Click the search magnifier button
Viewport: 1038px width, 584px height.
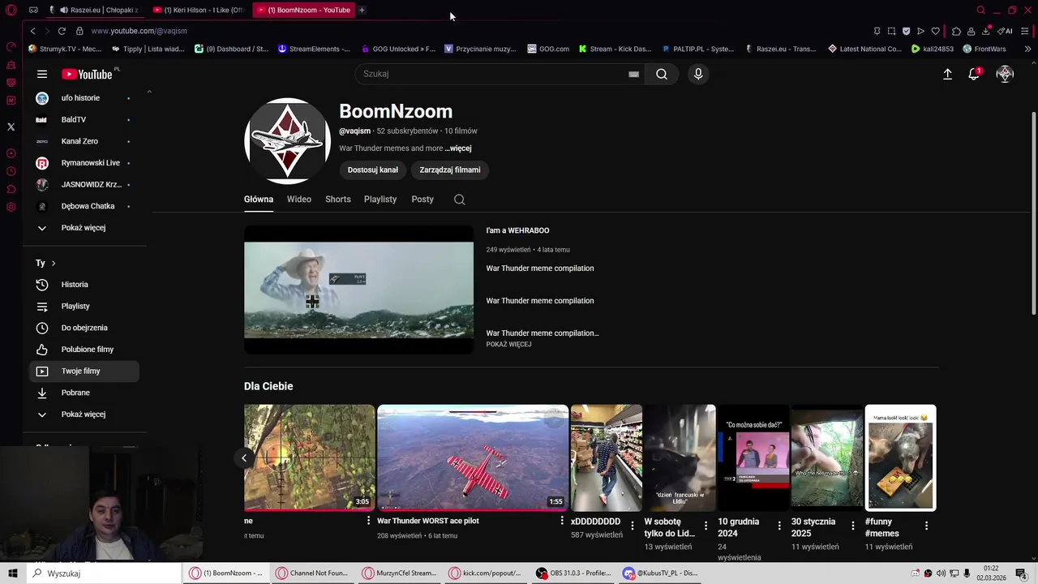tap(662, 74)
